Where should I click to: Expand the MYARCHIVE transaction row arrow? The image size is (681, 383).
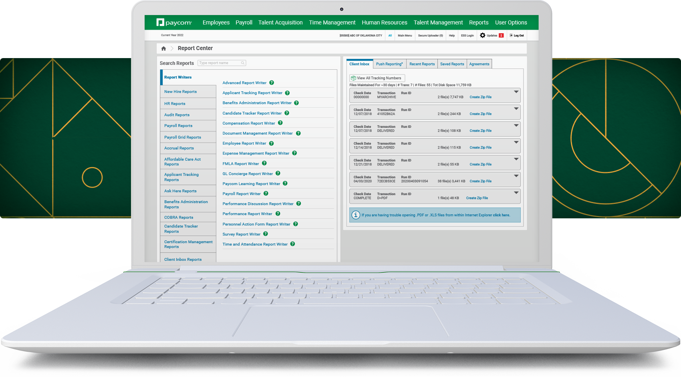click(516, 92)
